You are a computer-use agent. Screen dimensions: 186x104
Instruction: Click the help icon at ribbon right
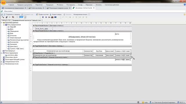coord(185,5)
